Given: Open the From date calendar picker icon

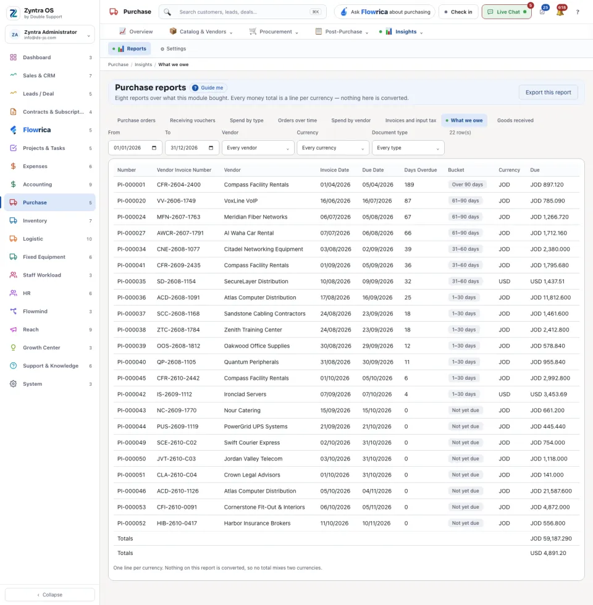Looking at the screenshot, I should click(x=154, y=148).
